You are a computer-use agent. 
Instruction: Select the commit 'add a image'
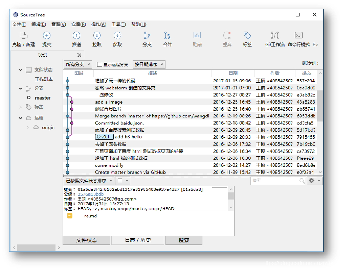(x=190, y=102)
